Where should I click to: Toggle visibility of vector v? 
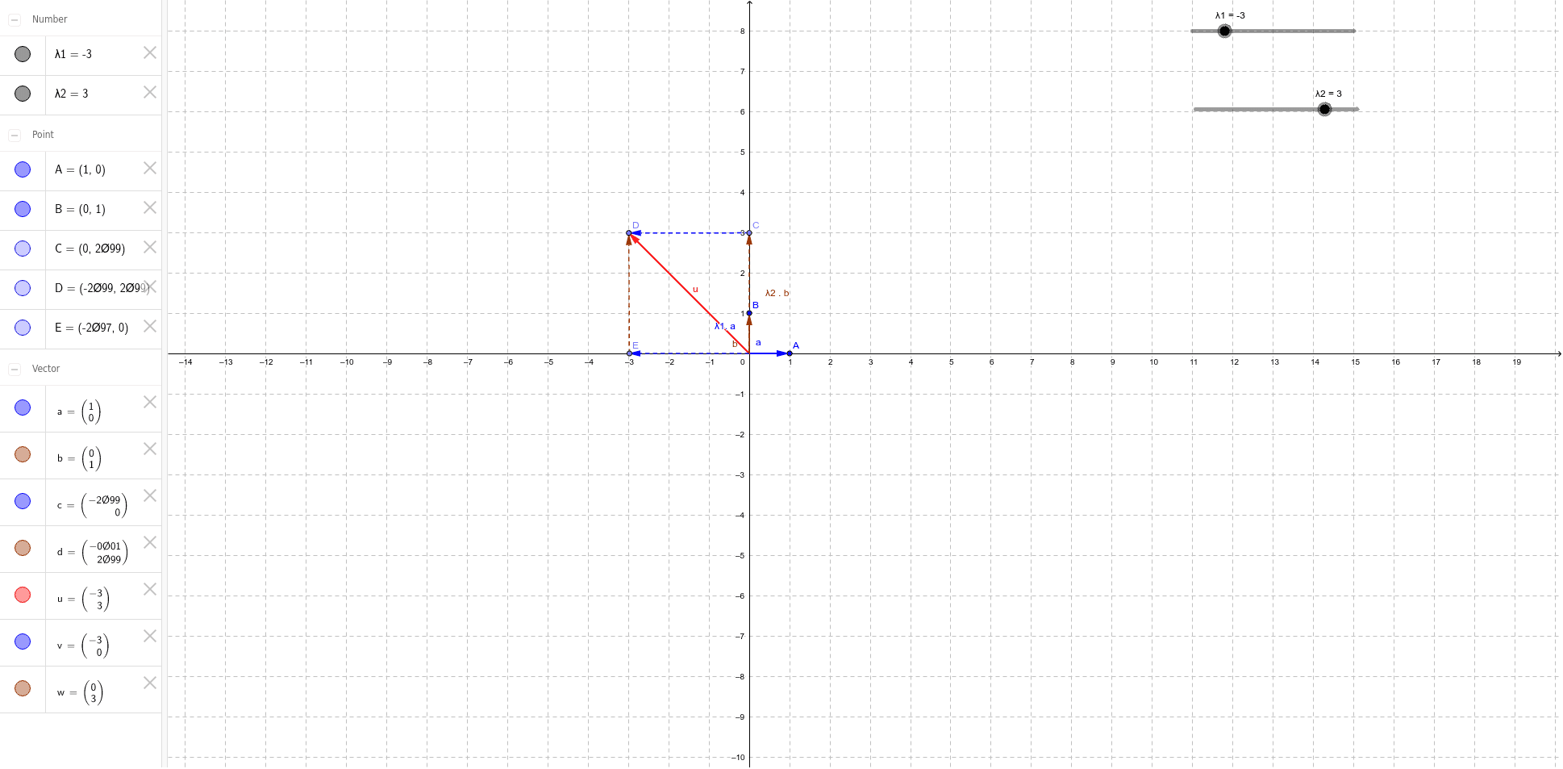23,642
